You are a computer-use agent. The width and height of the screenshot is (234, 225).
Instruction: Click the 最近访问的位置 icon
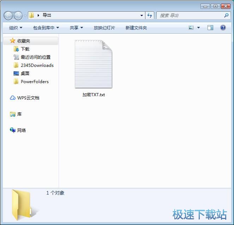point(16,57)
